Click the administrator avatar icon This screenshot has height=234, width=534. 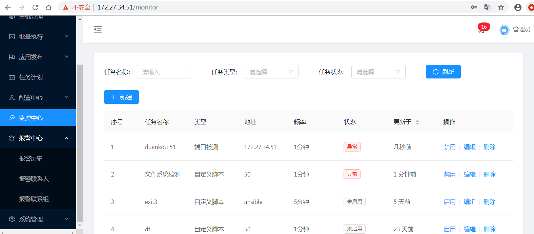pyautogui.click(x=504, y=30)
